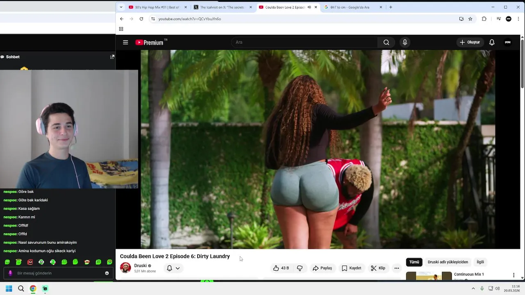Click scrollbar down arrow on YouTube page

(x=522, y=278)
